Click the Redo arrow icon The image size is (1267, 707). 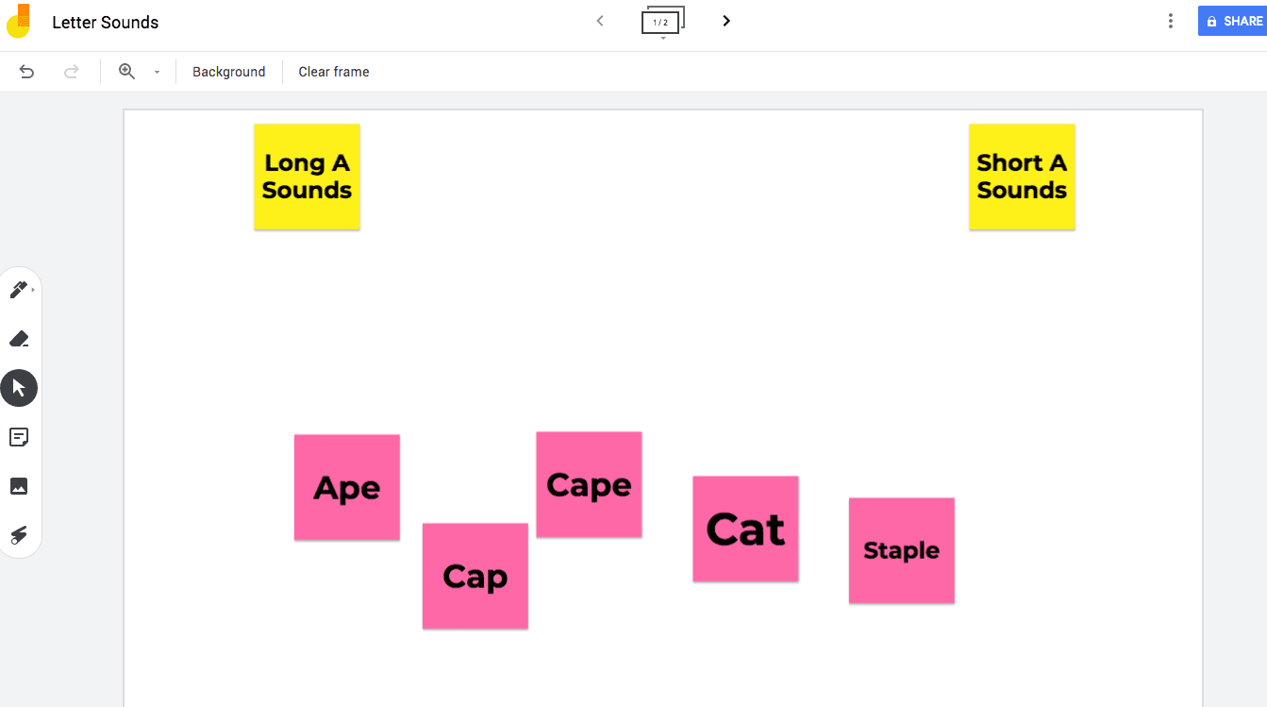point(71,72)
